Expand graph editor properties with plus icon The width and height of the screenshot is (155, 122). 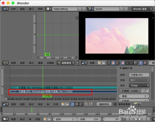pos(77,18)
